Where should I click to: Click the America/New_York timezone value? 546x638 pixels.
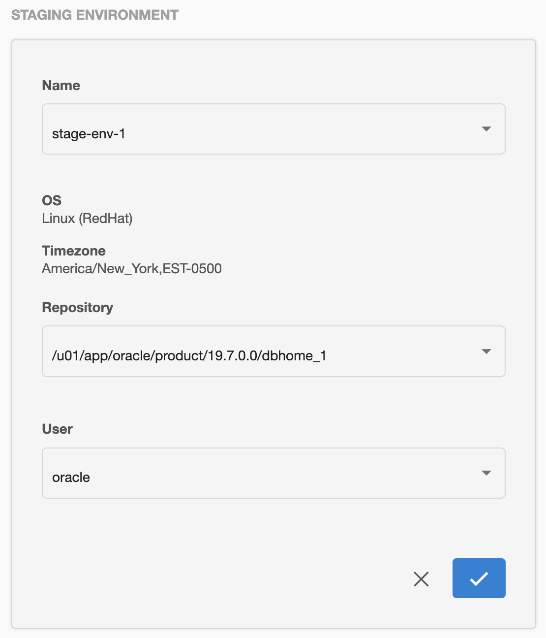pyautogui.click(x=132, y=269)
